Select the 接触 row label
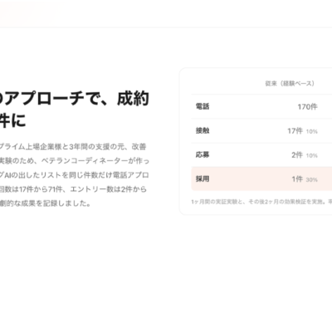The height and width of the screenshot is (332, 332). tap(203, 130)
